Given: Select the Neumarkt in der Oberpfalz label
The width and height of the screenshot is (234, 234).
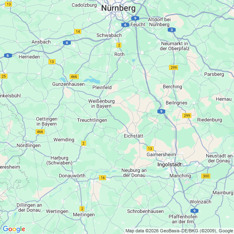Looking at the screenshot, I should (x=175, y=46).
